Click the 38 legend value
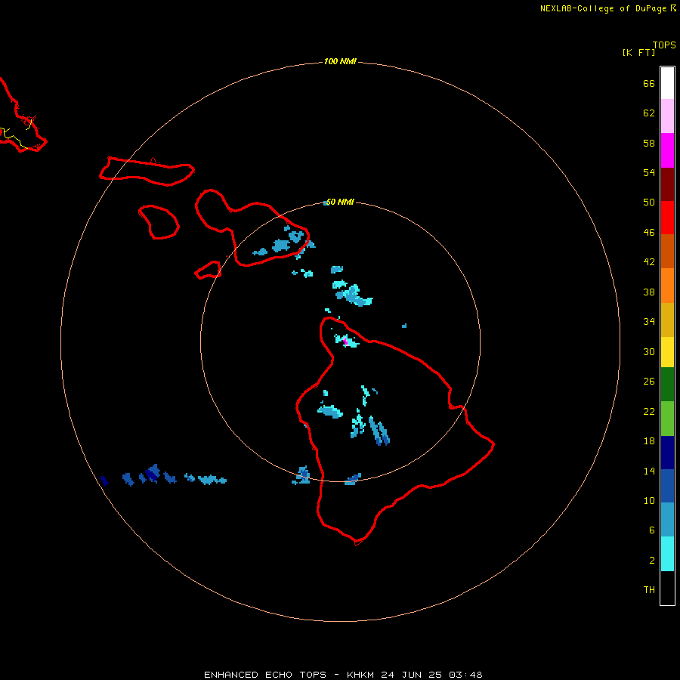The image size is (680, 680). [x=649, y=292]
